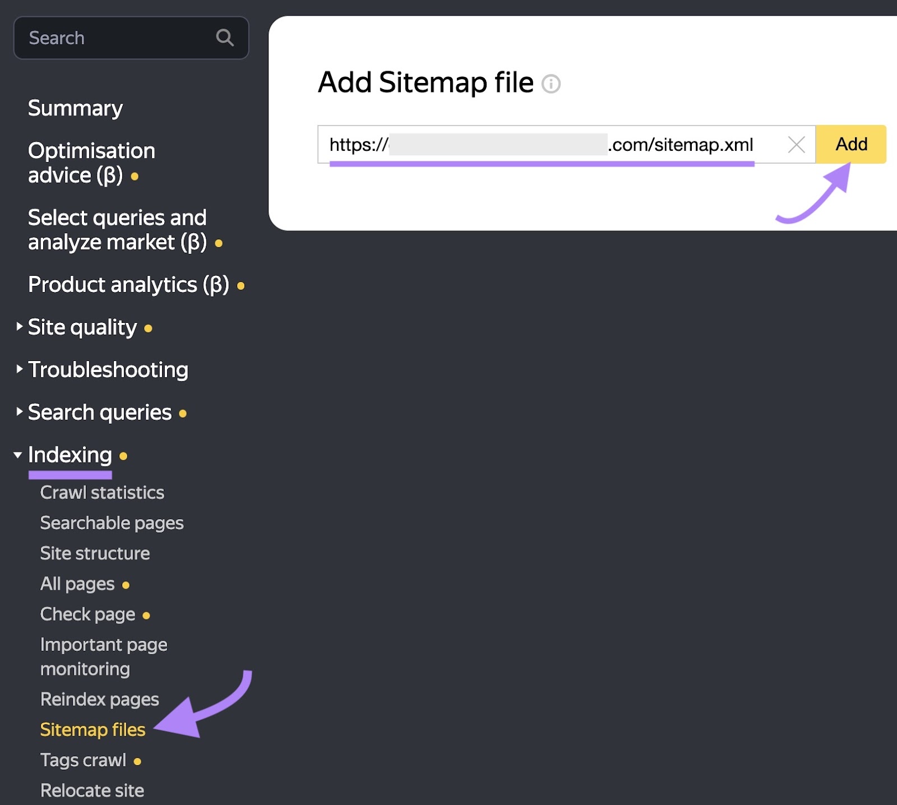The width and height of the screenshot is (897, 805).
Task: Open the Summary page
Action: 75,108
